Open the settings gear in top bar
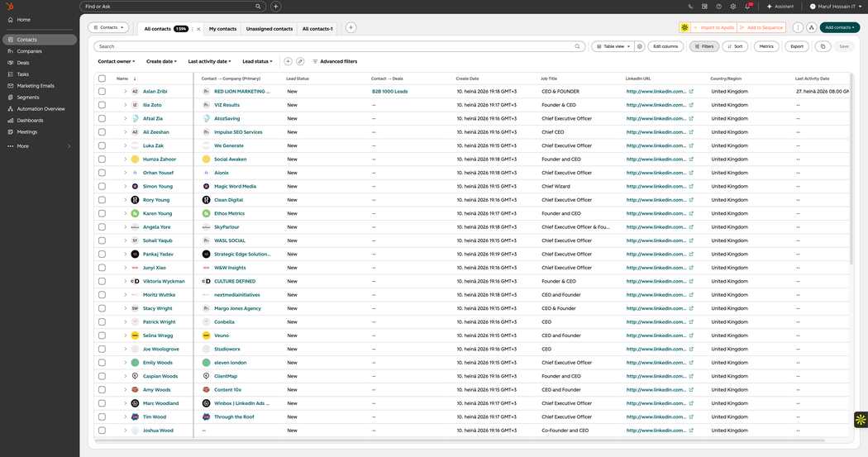The image size is (868, 457). pos(733,7)
